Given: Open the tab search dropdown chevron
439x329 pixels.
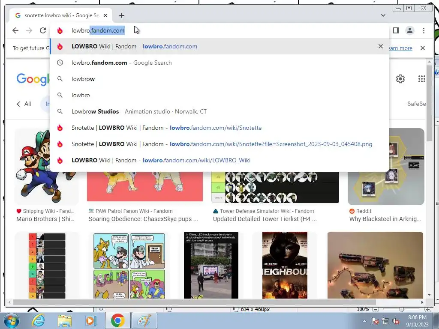Looking at the screenshot, I should click(x=383, y=15).
